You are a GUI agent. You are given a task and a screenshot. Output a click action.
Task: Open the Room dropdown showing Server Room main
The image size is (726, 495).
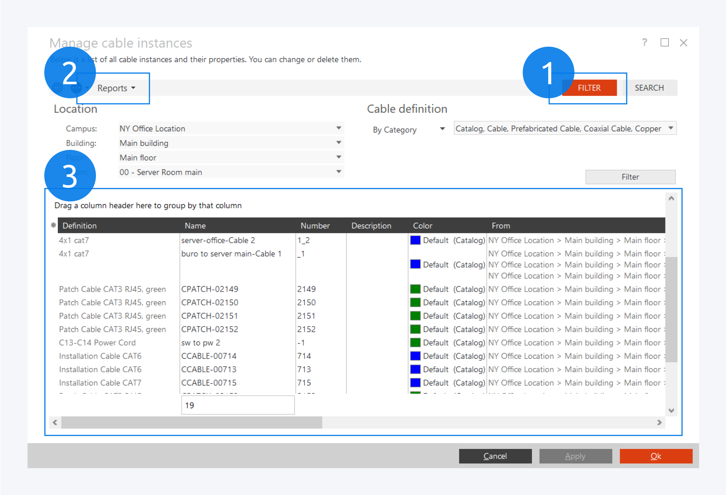pos(339,172)
